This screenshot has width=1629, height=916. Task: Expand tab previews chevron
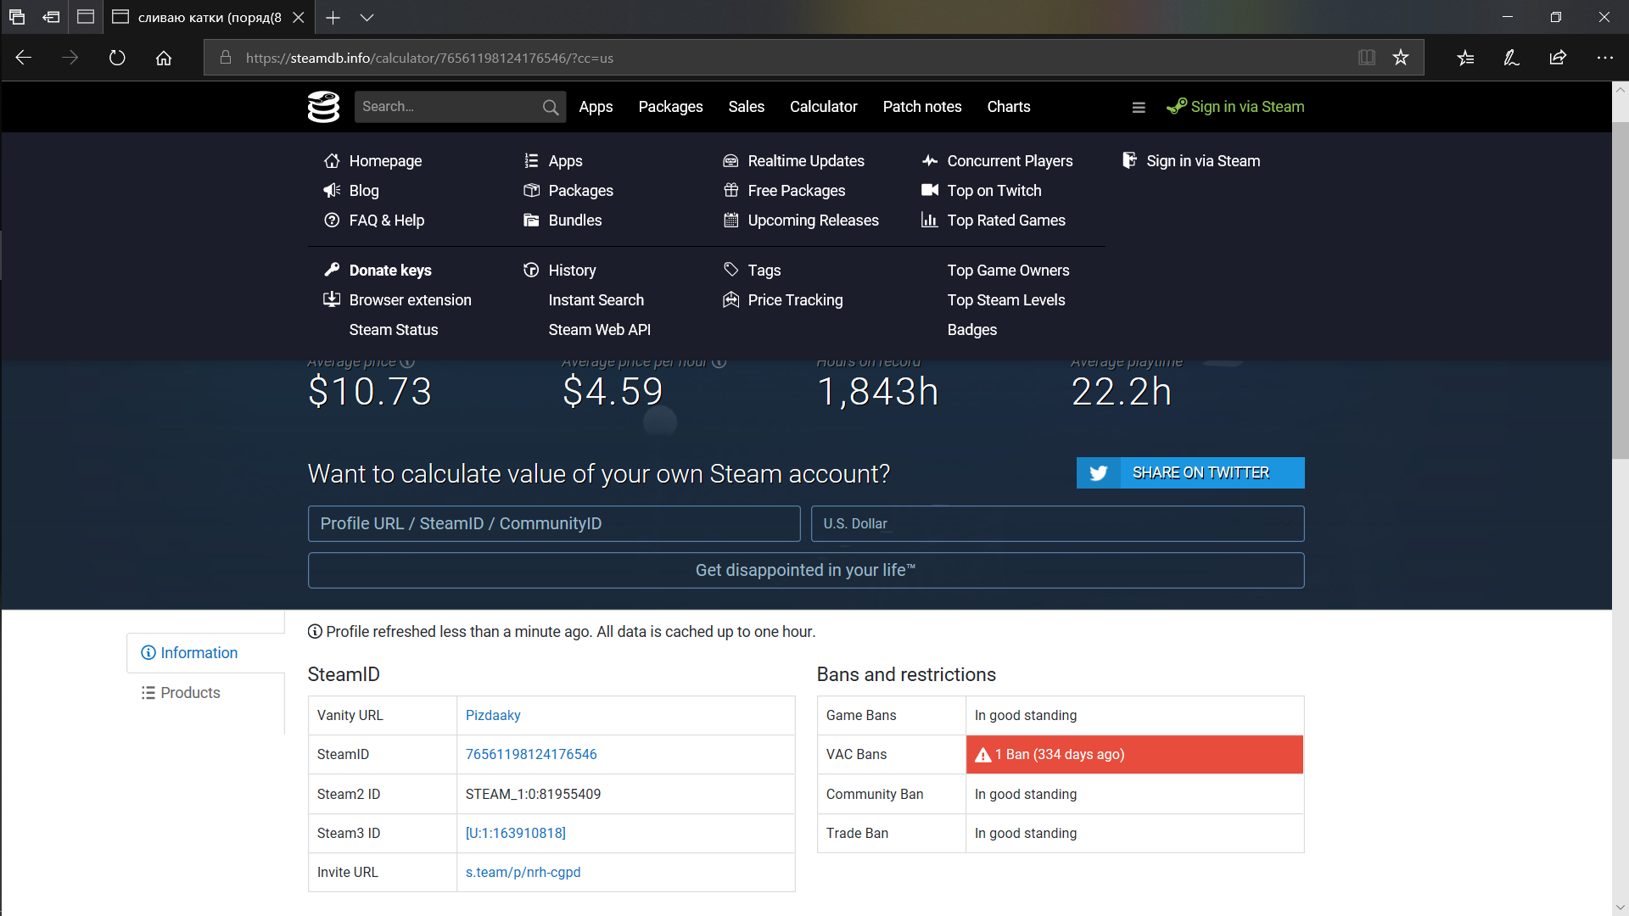[x=367, y=17]
